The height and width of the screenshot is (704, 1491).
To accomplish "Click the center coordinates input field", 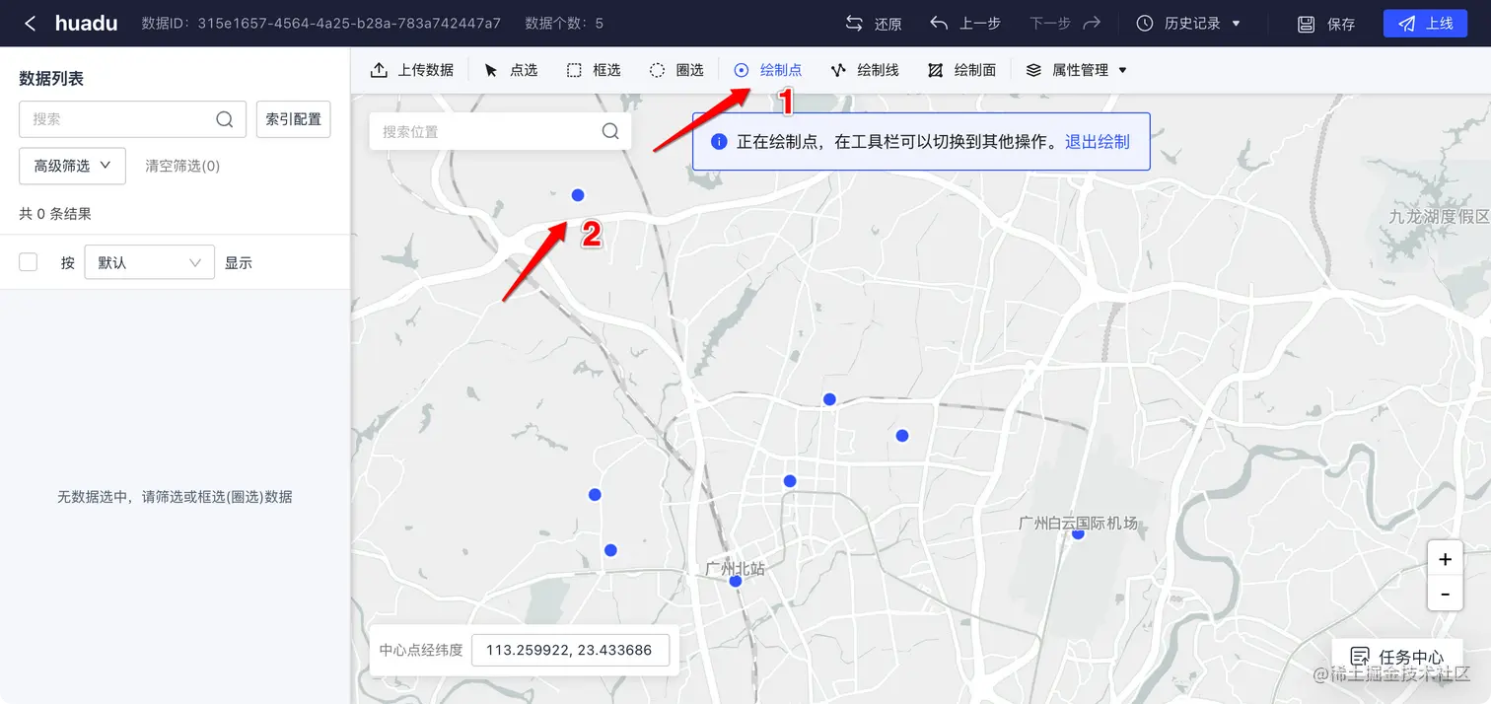I will pos(570,650).
